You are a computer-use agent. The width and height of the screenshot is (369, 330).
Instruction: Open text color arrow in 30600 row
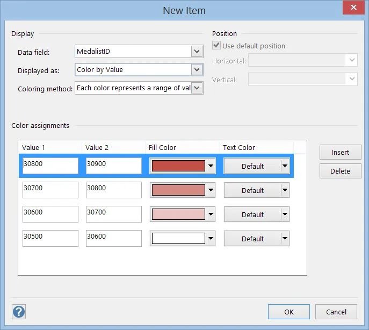click(285, 214)
